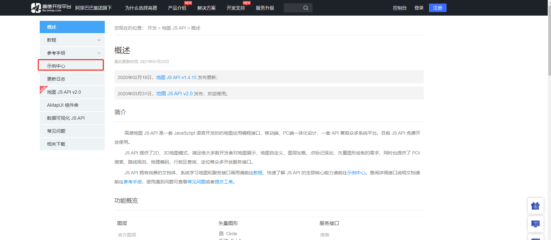
Task: Open 产品介绍 menu
Action: (x=177, y=8)
